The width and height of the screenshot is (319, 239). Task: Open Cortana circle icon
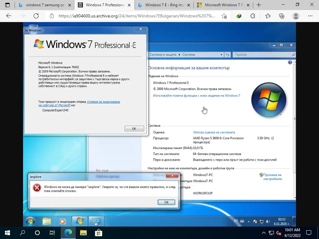[x=37, y=233]
